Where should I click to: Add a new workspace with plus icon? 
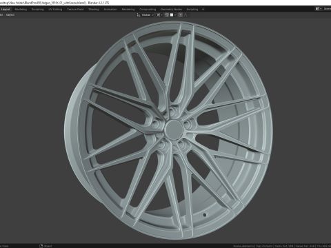(x=203, y=10)
